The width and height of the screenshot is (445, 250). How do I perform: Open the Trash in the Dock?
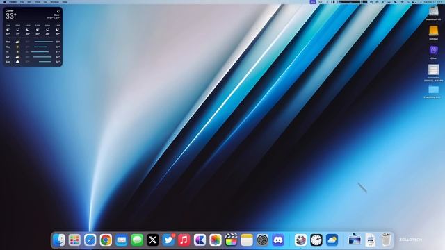[x=386, y=240]
